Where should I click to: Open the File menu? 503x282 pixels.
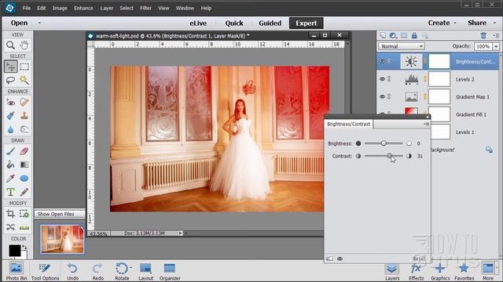coord(26,8)
